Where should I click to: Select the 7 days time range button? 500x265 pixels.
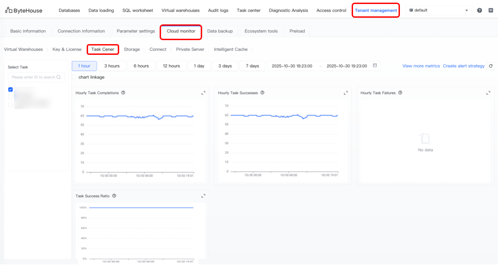coord(252,66)
